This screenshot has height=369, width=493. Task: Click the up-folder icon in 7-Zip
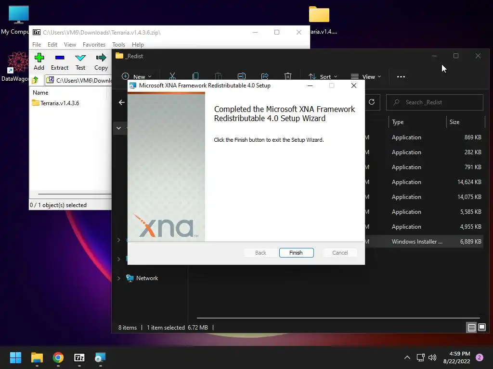point(35,80)
